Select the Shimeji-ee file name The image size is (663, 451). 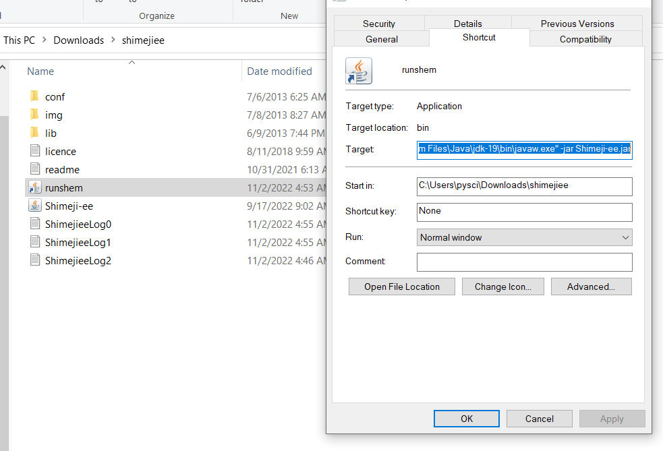[69, 206]
